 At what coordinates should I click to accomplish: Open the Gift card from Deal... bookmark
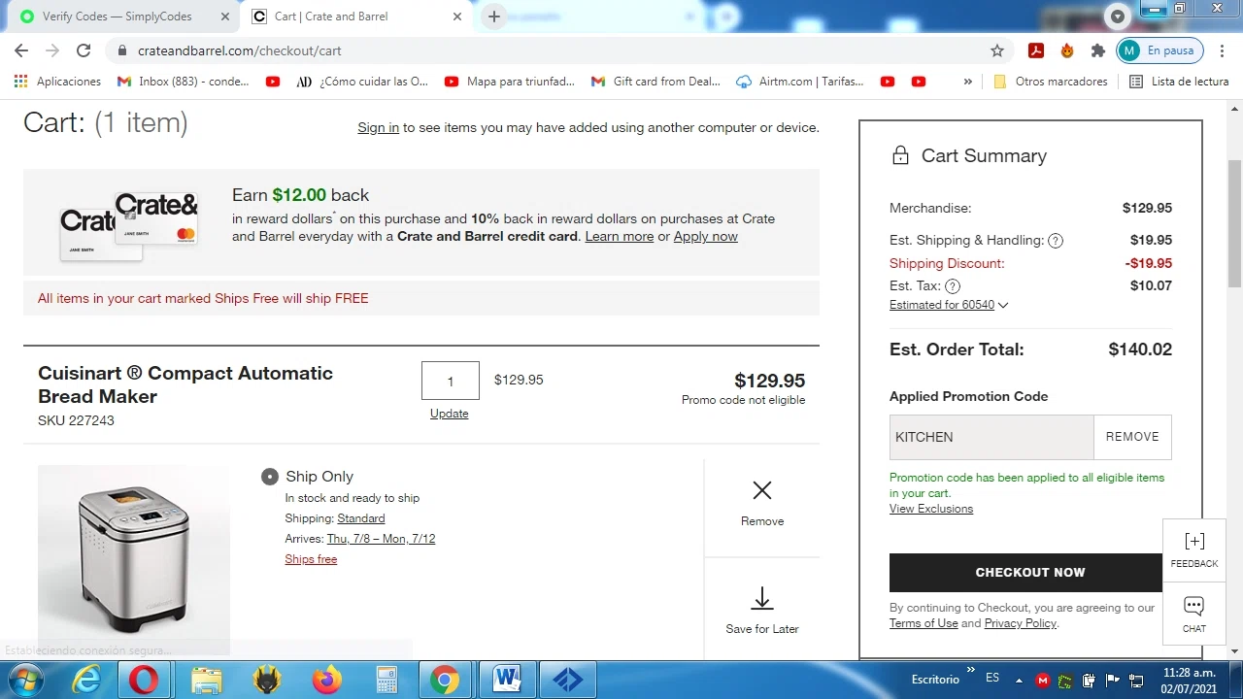point(656,82)
